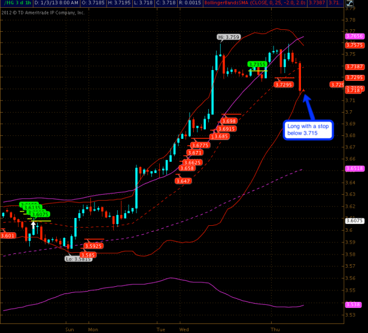This screenshot has width=368, height=333.
Task: Click the 3.585 stop label
Action: pos(88,255)
